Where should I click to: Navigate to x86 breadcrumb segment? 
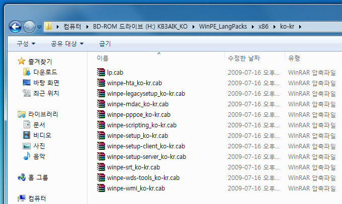(x=264, y=27)
